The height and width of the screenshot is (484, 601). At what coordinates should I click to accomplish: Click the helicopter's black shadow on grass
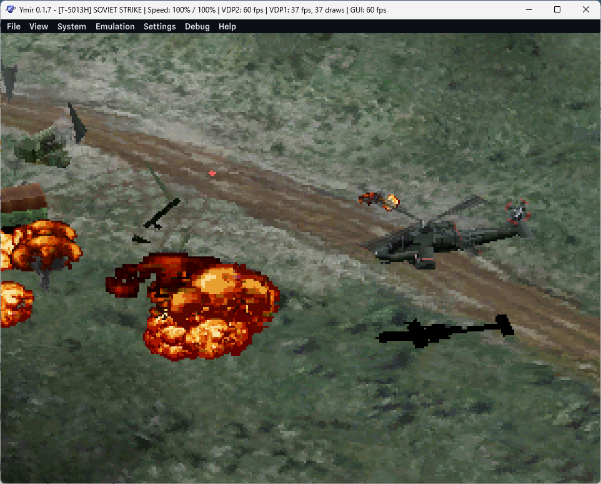[445, 331]
